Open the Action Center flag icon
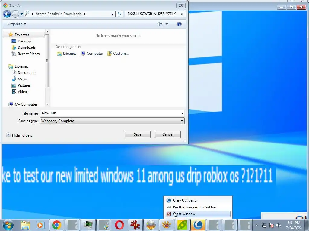The height and width of the screenshot is (231, 309). coord(271,225)
